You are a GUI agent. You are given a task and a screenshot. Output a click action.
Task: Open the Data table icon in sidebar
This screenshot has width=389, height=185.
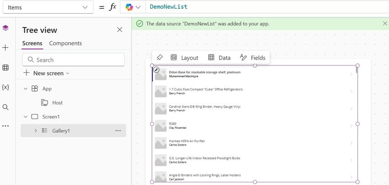click(x=5, y=68)
